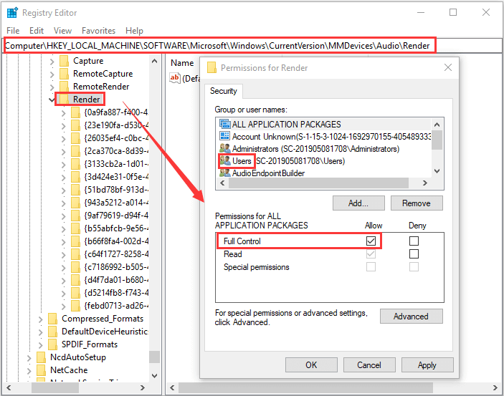The image size is (504, 396).
Task: Click folder icon of {9af79619-d94f key
Action: click(x=75, y=216)
